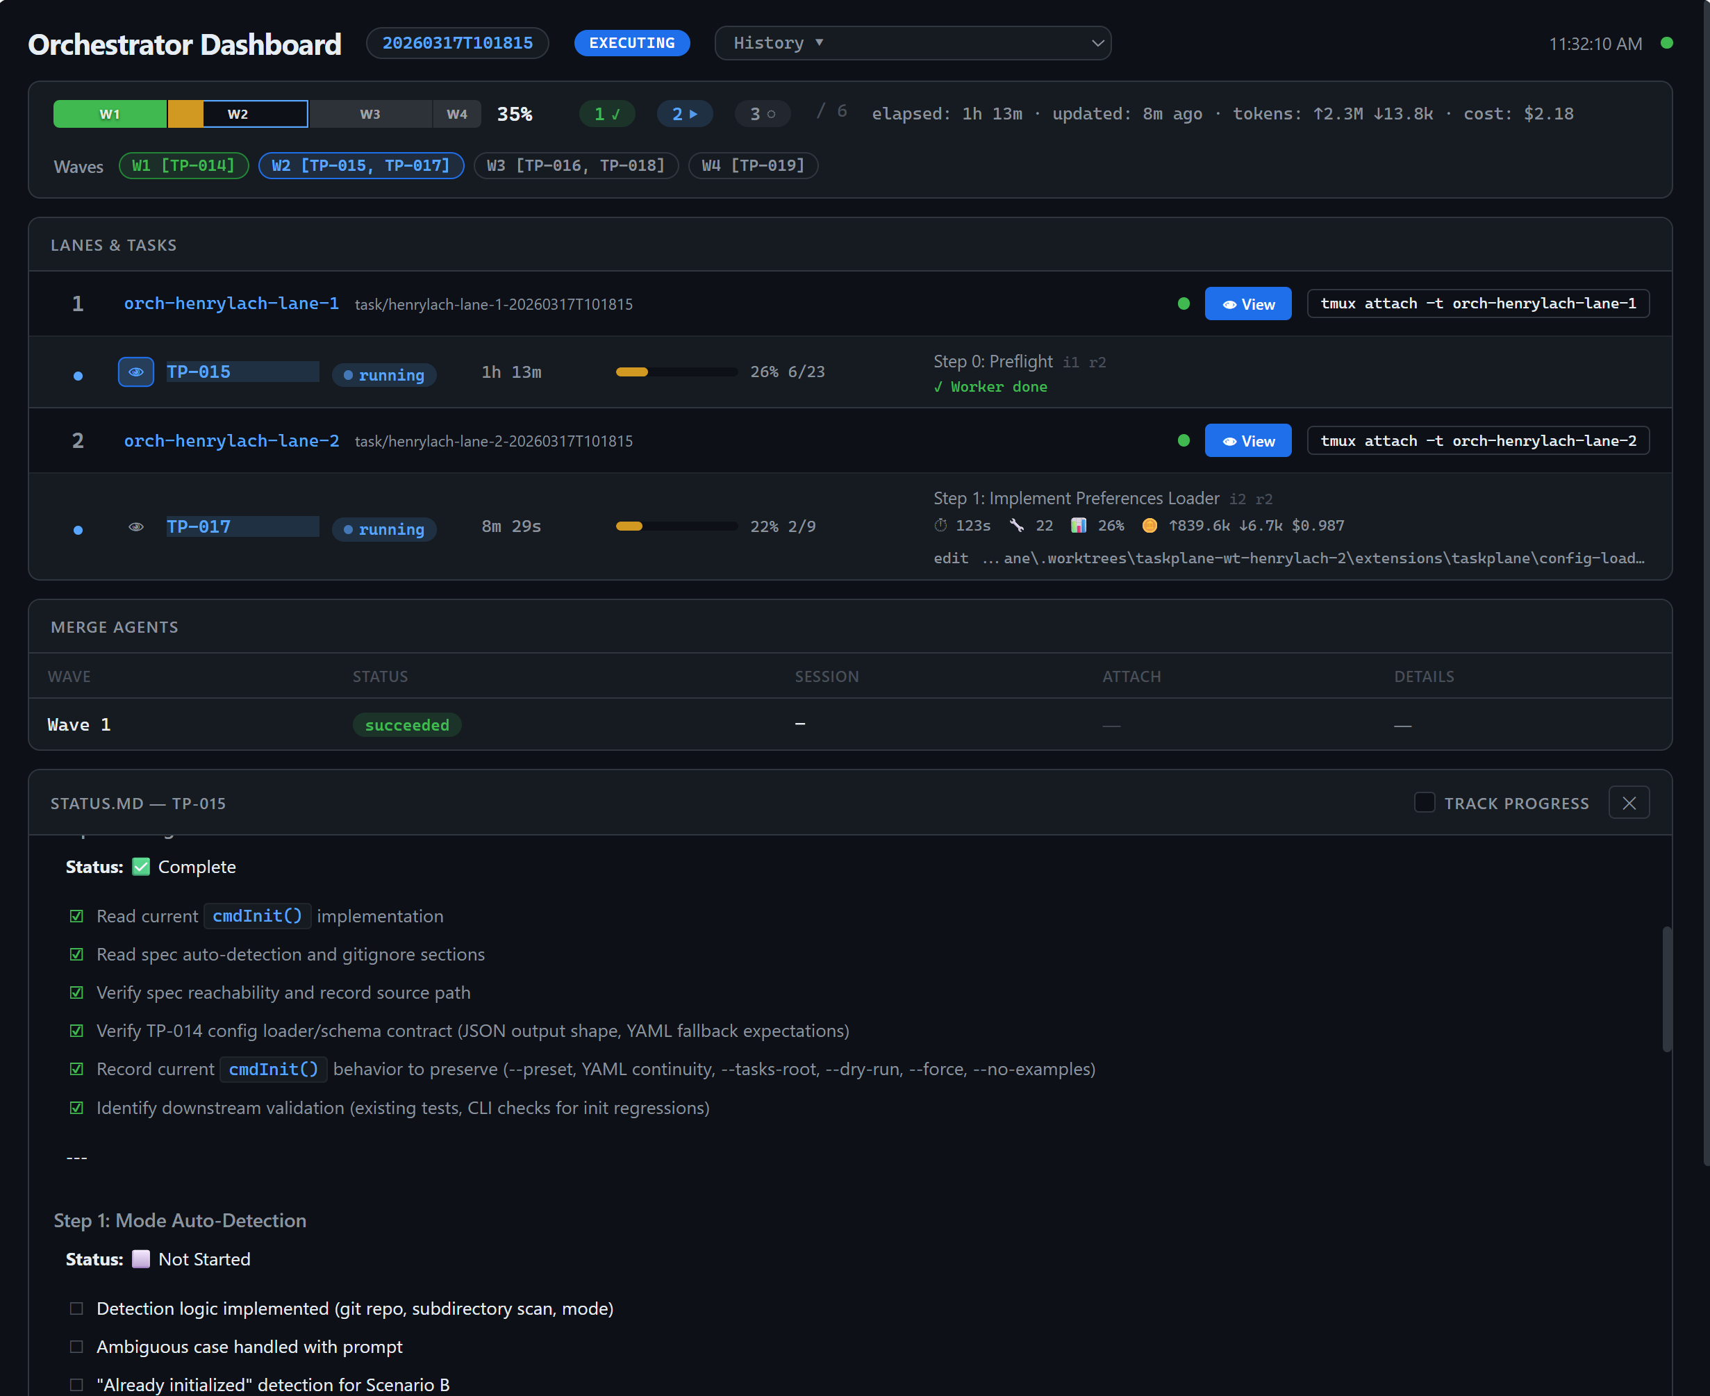
Task: Open the History dropdown
Action: (914, 42)
